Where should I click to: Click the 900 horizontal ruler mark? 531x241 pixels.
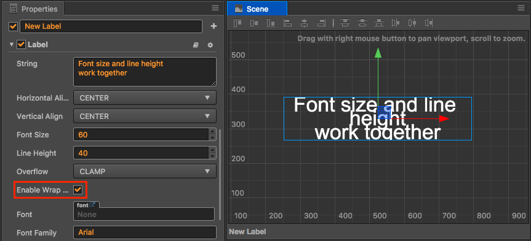pyautogui.click(x=519, y=216)
